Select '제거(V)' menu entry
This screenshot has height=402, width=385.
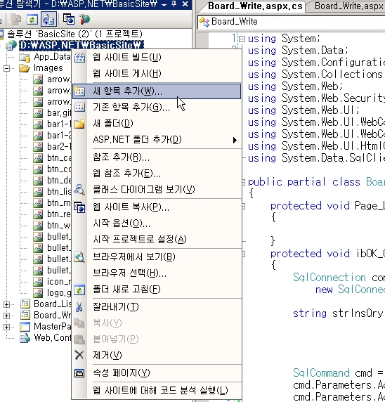pyautogui.click(x=157, y=356)
